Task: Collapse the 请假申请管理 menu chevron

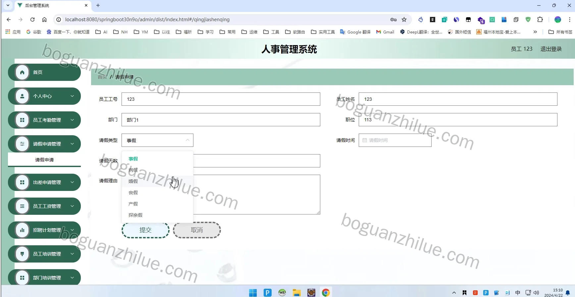Action: coord(72,144)
